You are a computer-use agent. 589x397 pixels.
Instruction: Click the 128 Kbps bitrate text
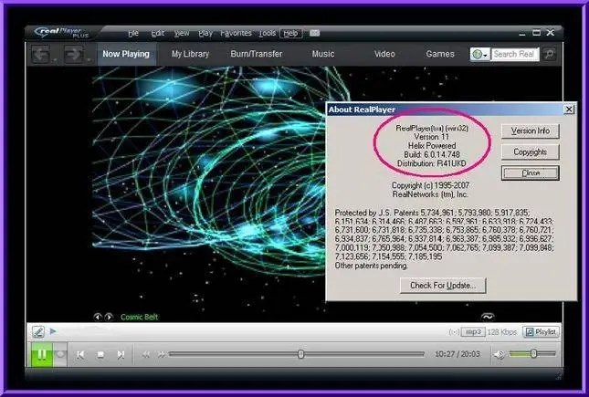502,332
